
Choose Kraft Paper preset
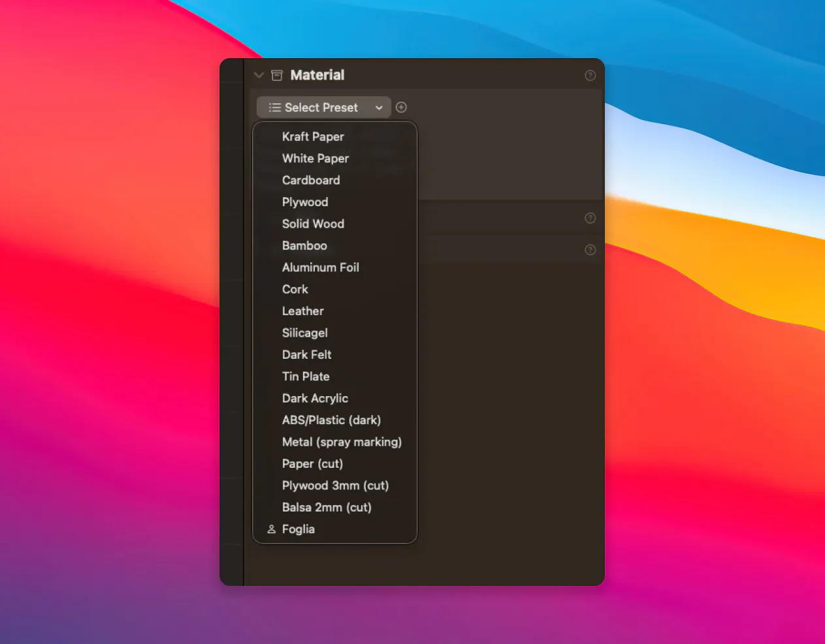[x=334, y=136]
